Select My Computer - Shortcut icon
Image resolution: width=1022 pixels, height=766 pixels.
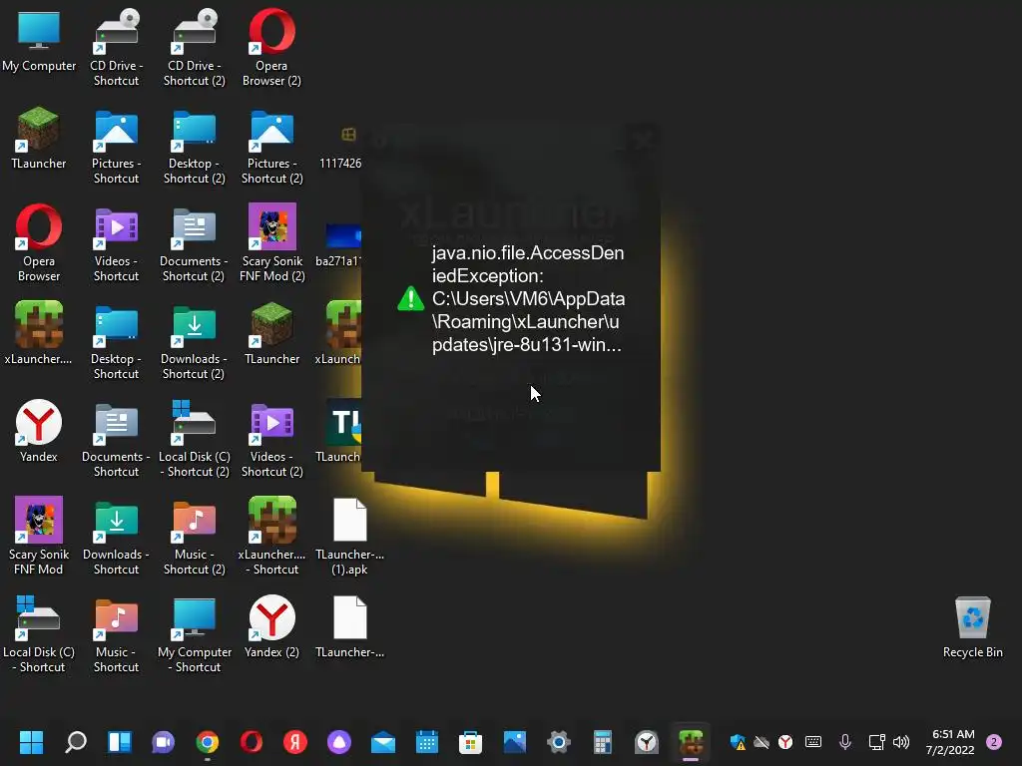point(195,634)
